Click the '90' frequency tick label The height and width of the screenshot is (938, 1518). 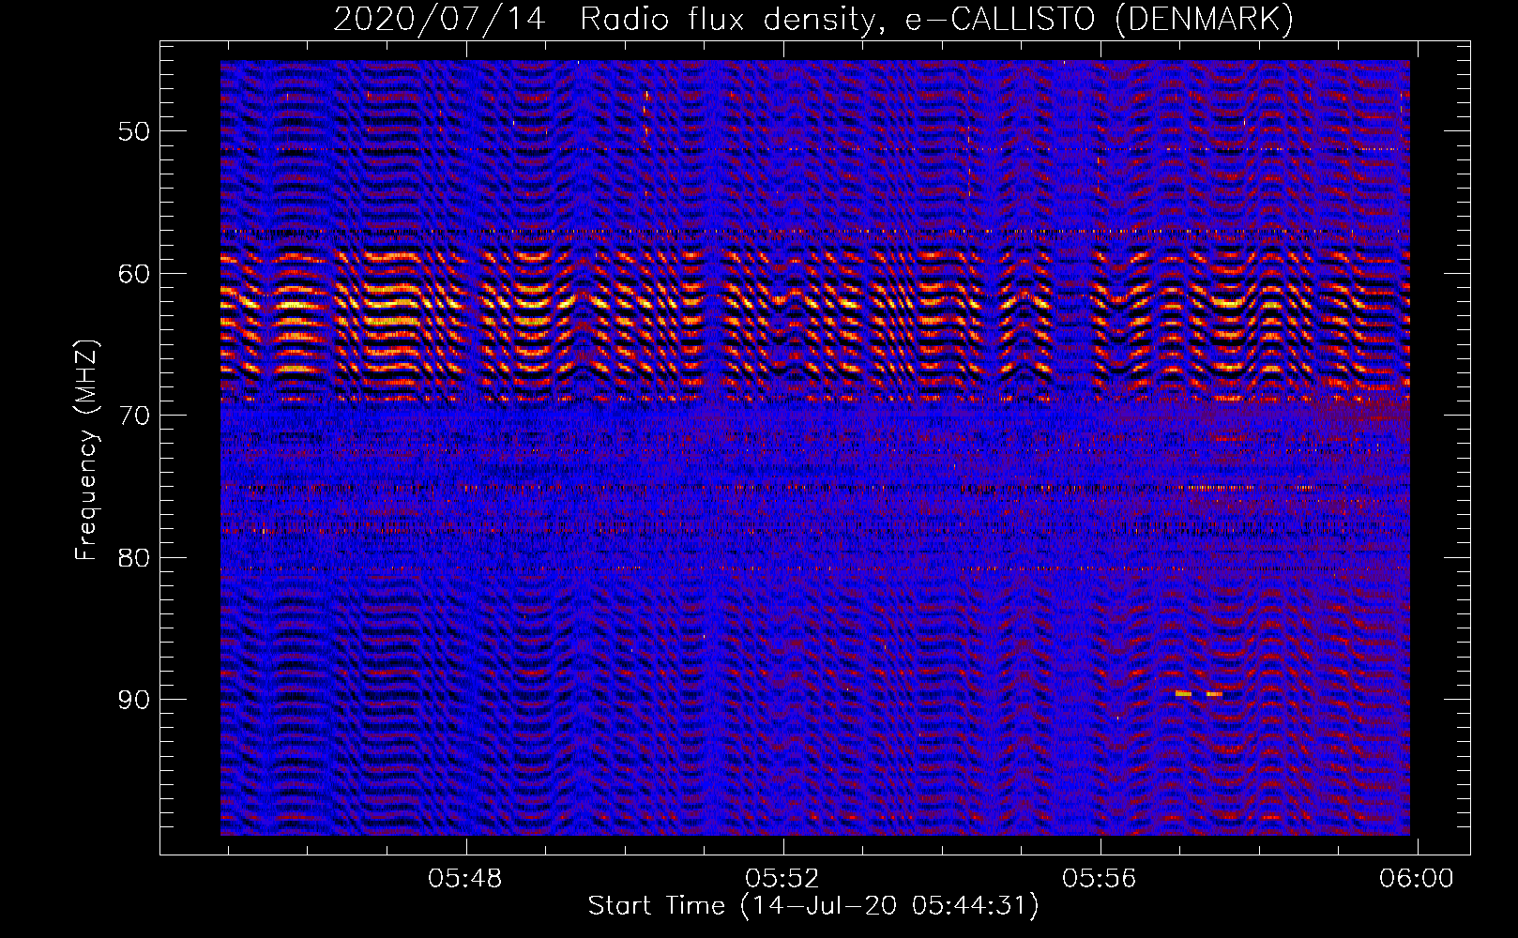click(134, 701)
